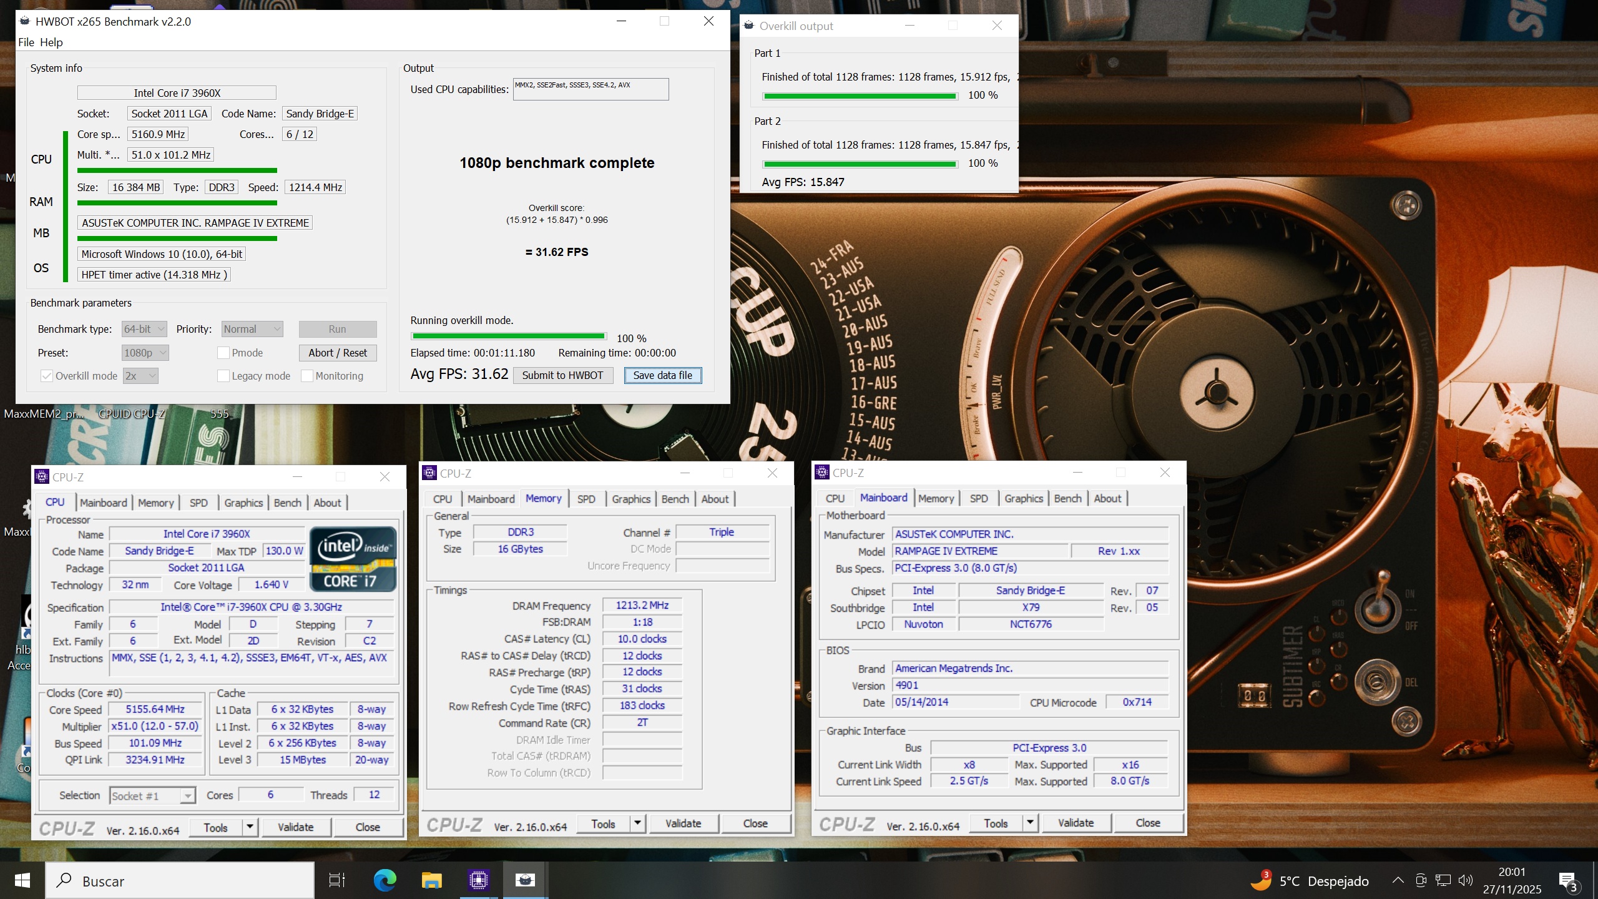Open the 1080p preset dropdown

[145, 353]
